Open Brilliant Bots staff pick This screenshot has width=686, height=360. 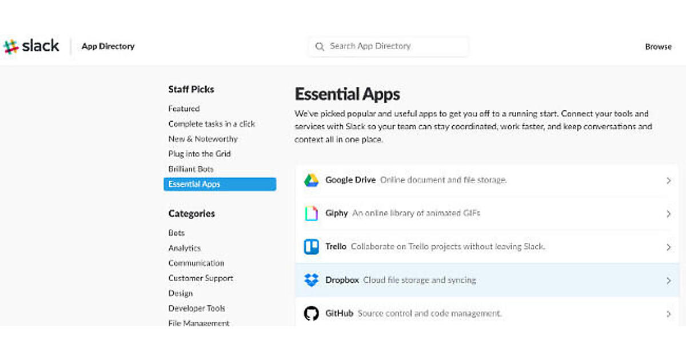190,169
